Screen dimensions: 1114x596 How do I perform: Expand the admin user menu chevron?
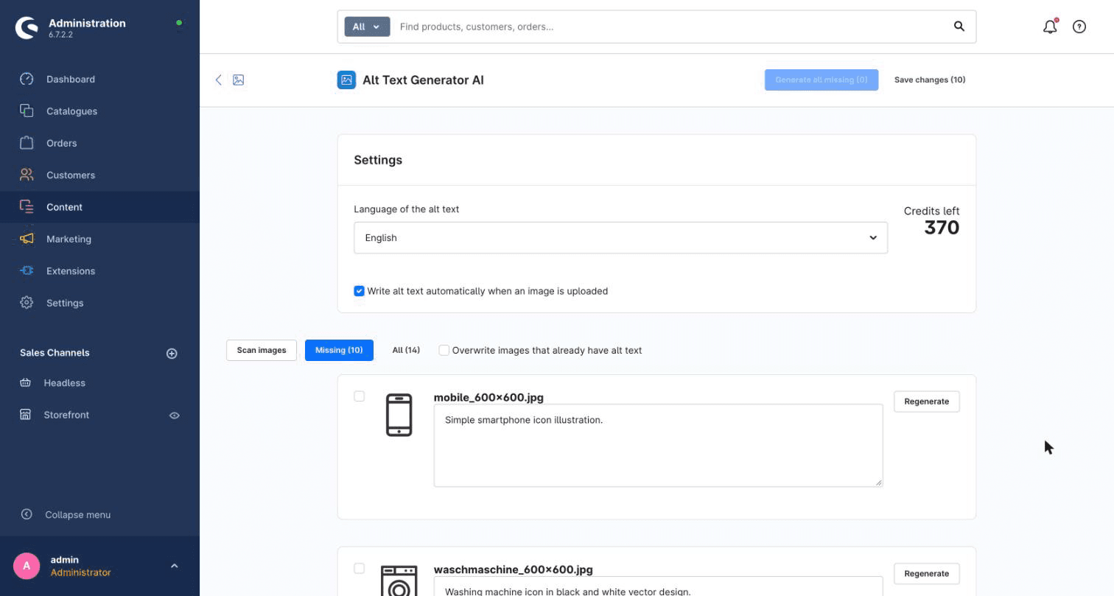pyautogui.click(x=174, y=566)
